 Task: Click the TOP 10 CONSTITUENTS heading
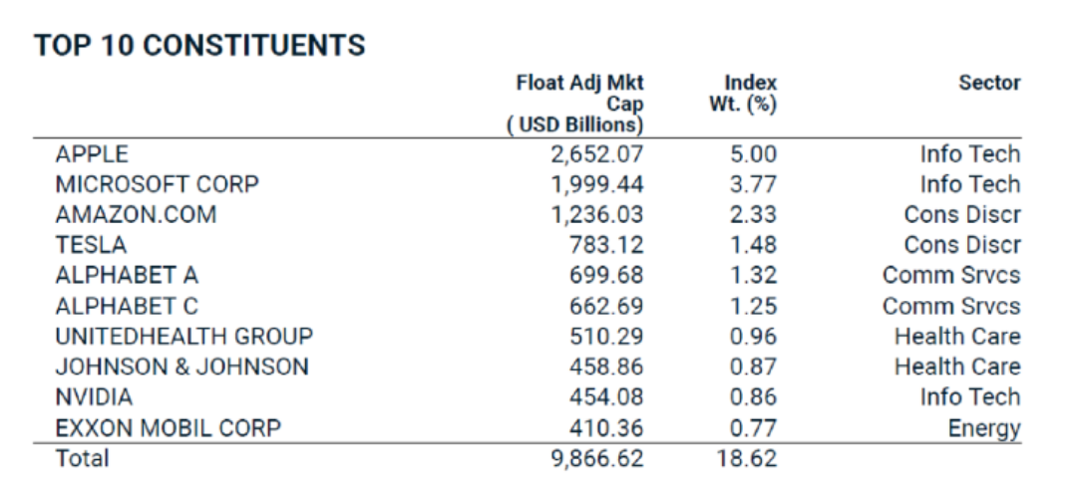pos(199,46)
